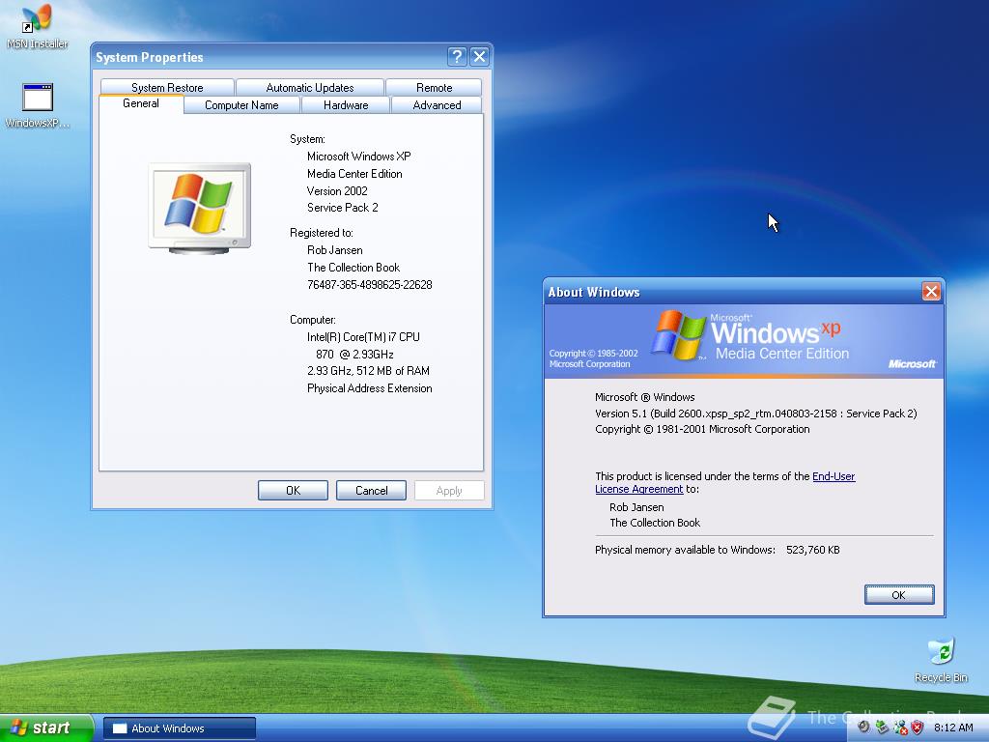Click 'Version 2002' in System Properties
The width and height of the screenshot is (989, 742).
(337, 190)
